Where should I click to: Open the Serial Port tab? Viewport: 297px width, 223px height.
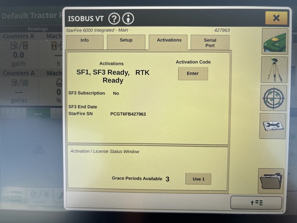pos(210,42)
